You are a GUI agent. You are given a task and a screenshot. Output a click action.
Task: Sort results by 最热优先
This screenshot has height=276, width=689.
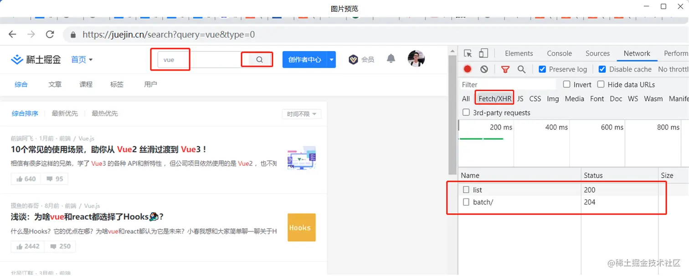(x=105, y=113)
